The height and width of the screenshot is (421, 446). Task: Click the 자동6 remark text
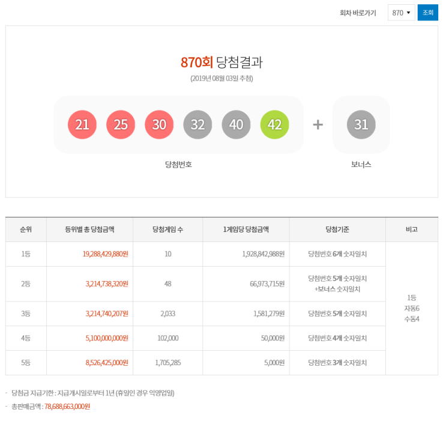point(412,308)
